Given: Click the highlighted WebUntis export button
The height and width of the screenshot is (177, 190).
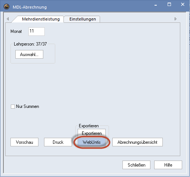Looking at the screenshot, I should (91, 142).
